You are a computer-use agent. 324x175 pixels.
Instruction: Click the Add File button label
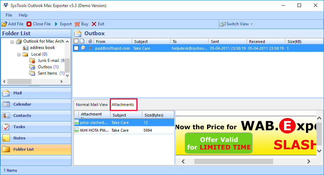pos(16,24)
